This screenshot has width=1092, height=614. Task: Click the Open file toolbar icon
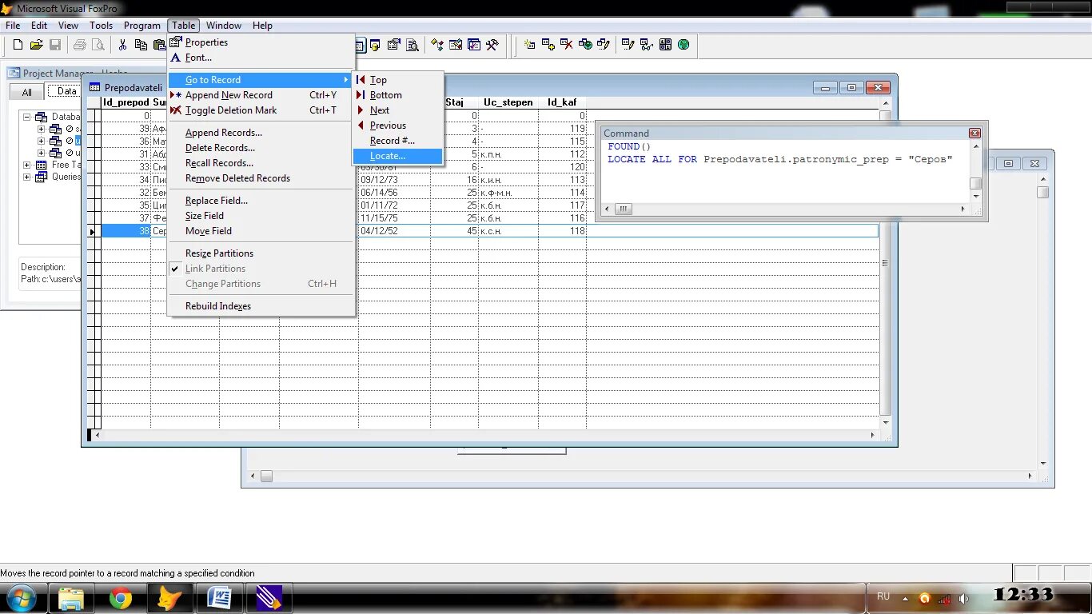[36, 46]
